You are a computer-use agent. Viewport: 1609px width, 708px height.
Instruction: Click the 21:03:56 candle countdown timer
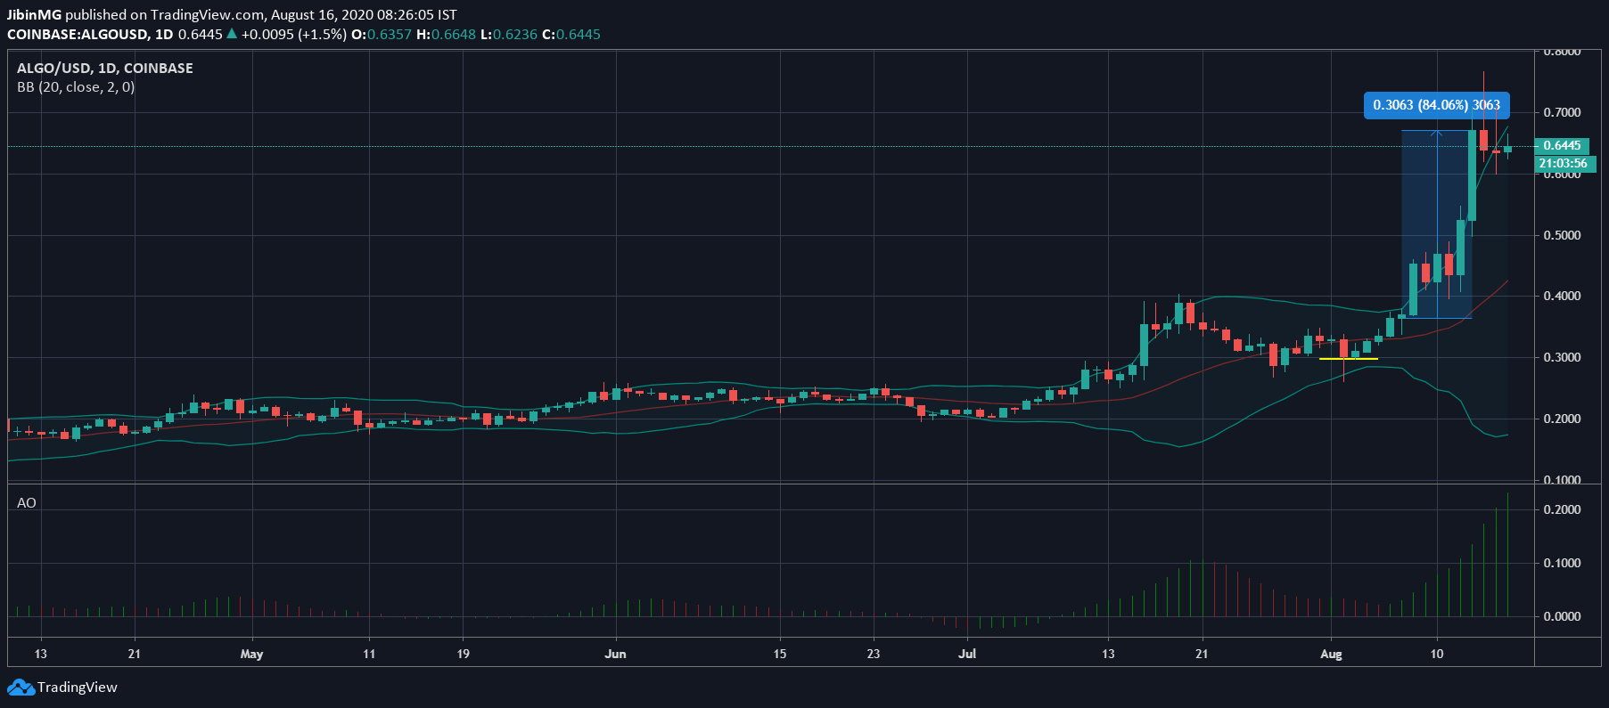click(x=1563, y=164)
